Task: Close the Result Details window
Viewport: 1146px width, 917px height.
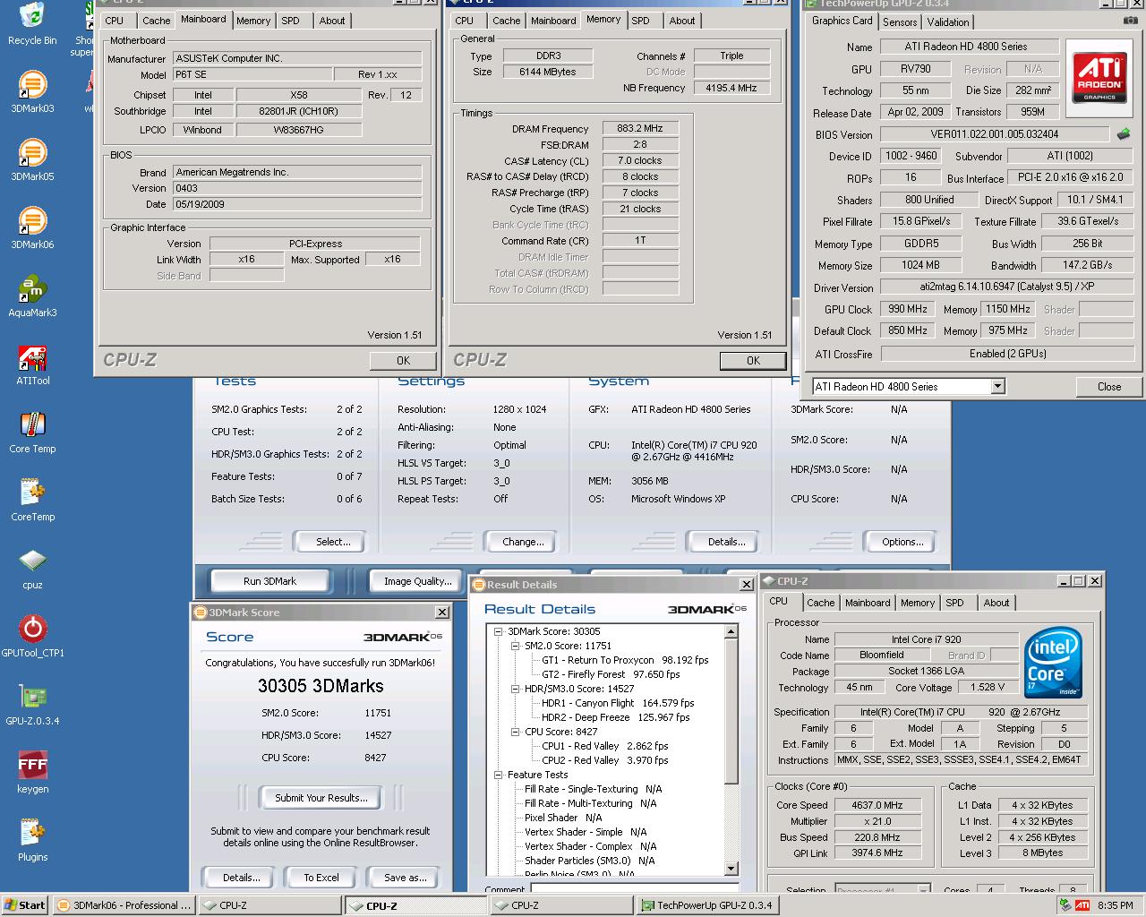Action: coord(747,584)
